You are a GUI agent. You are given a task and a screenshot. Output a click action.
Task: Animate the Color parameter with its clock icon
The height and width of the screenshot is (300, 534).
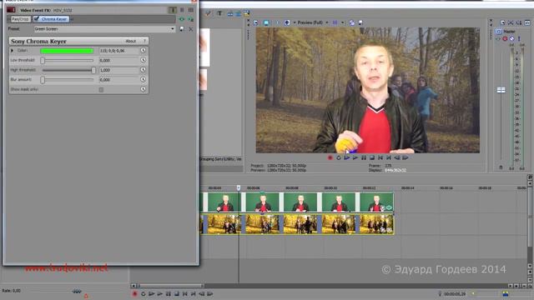(143, 50)
